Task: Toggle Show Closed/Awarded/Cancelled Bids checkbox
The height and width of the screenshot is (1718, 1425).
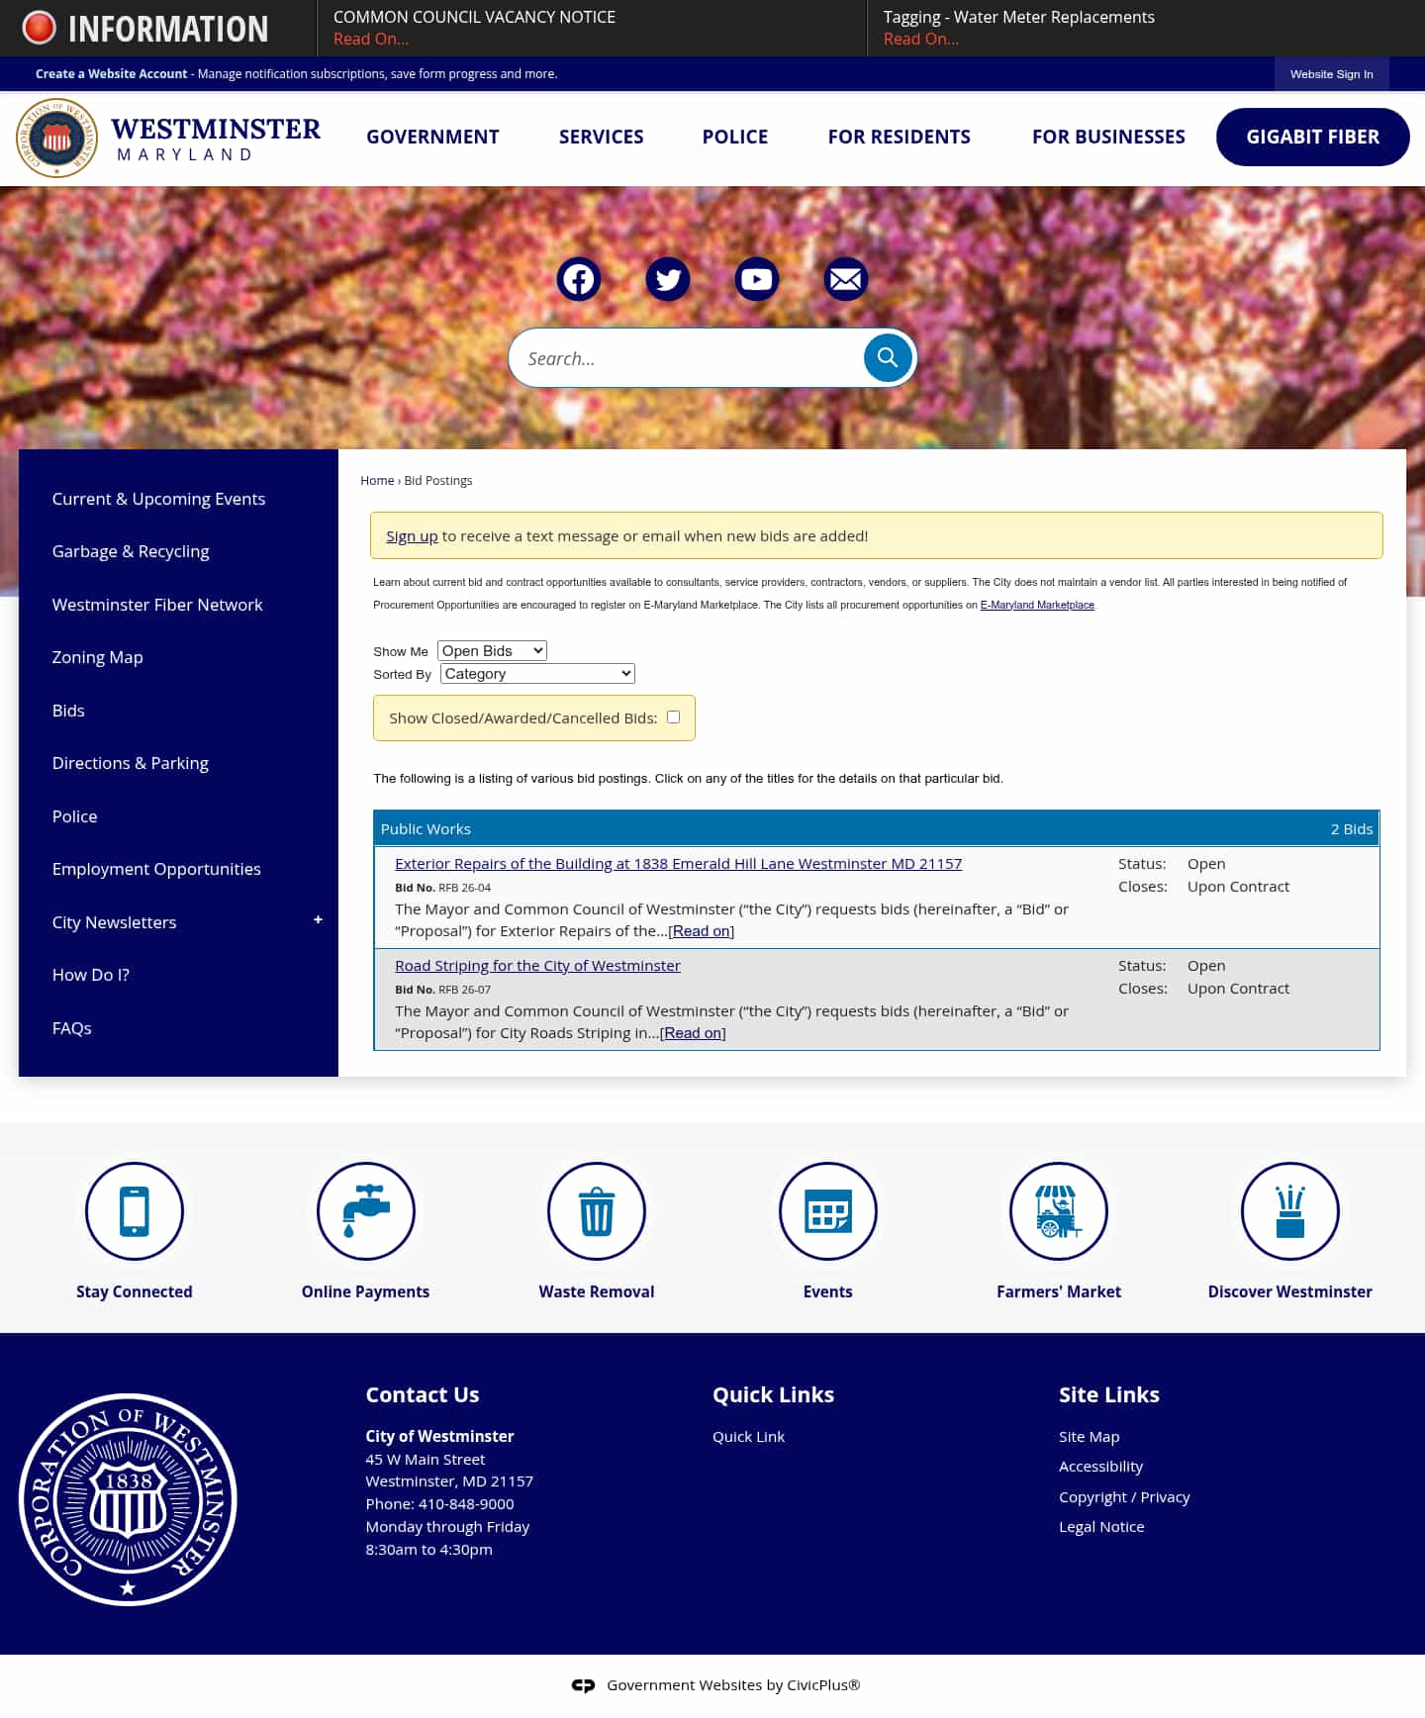Action: tap(674, 717)
